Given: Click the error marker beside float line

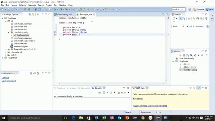Looking at the screenshot, I should [x=55, y=35].
